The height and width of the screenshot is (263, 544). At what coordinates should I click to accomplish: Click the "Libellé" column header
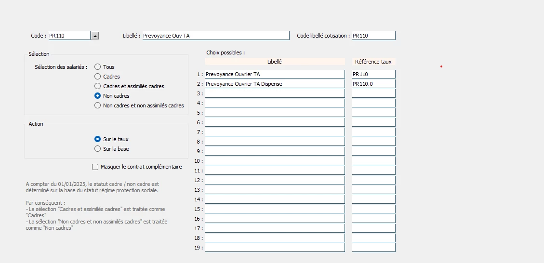coord(275,62)
